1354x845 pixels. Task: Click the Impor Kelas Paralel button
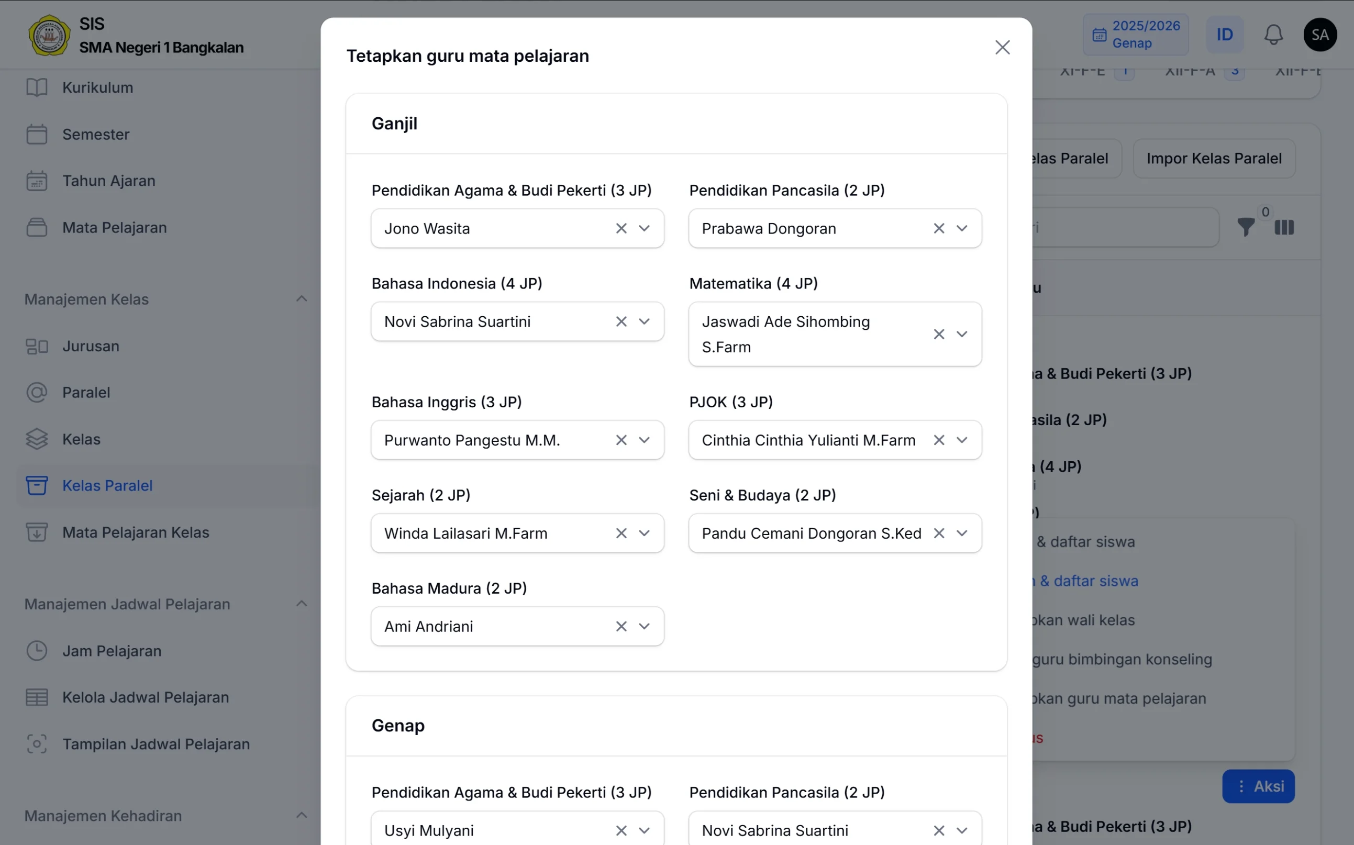click(x=1213, y=158)
